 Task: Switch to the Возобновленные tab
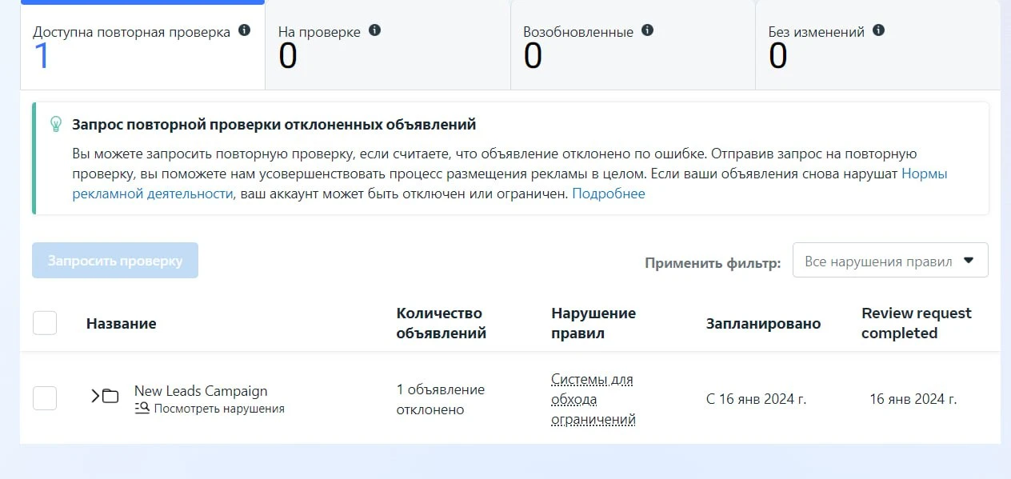[x=633, y=45]
